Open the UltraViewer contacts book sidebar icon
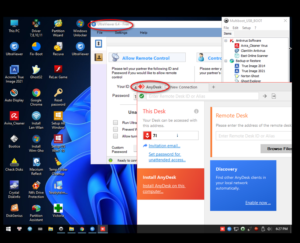Image resolution: width=300 pixels, height=243 pixels. tap(98, 57)
